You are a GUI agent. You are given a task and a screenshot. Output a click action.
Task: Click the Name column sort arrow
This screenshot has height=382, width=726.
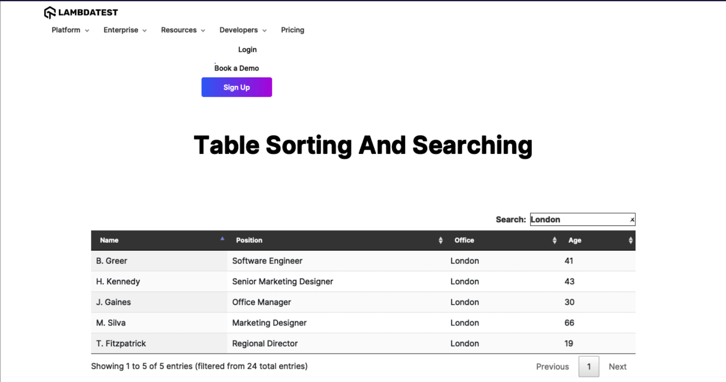coord(222,239)
